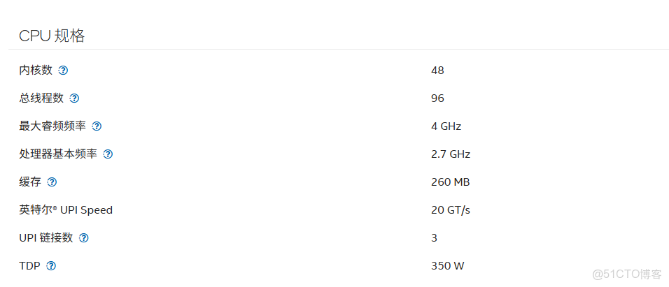Click the 260 MB cache value
Screen dimensions: 669x287
(x=450, y=182)
